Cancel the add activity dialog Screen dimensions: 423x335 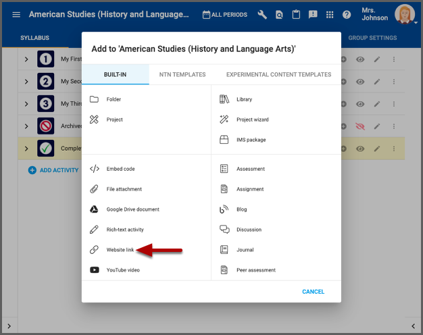pos(313,292)
